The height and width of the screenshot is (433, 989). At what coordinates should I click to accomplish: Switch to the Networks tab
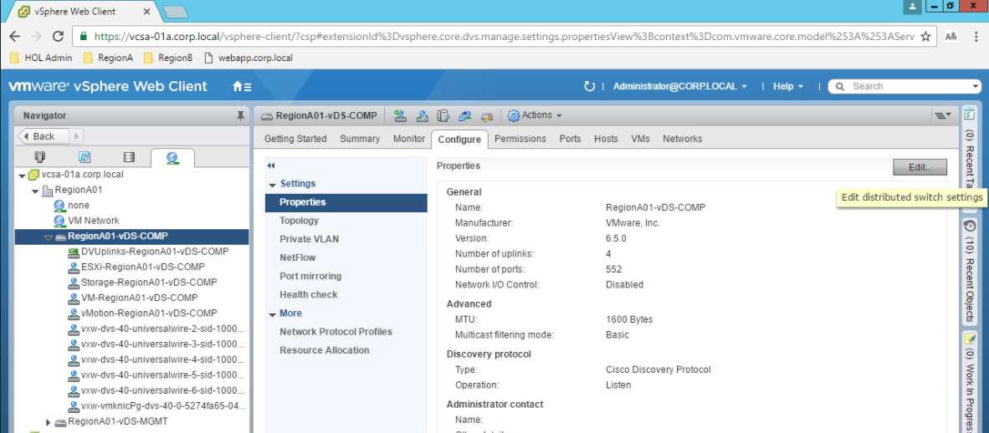click(683, 139)
